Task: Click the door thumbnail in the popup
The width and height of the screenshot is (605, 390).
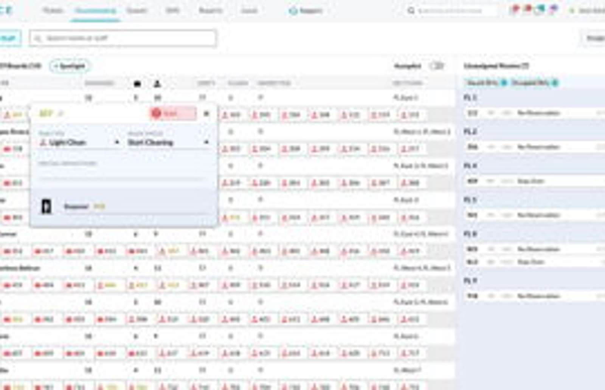Action: click(x=47, y=207)
